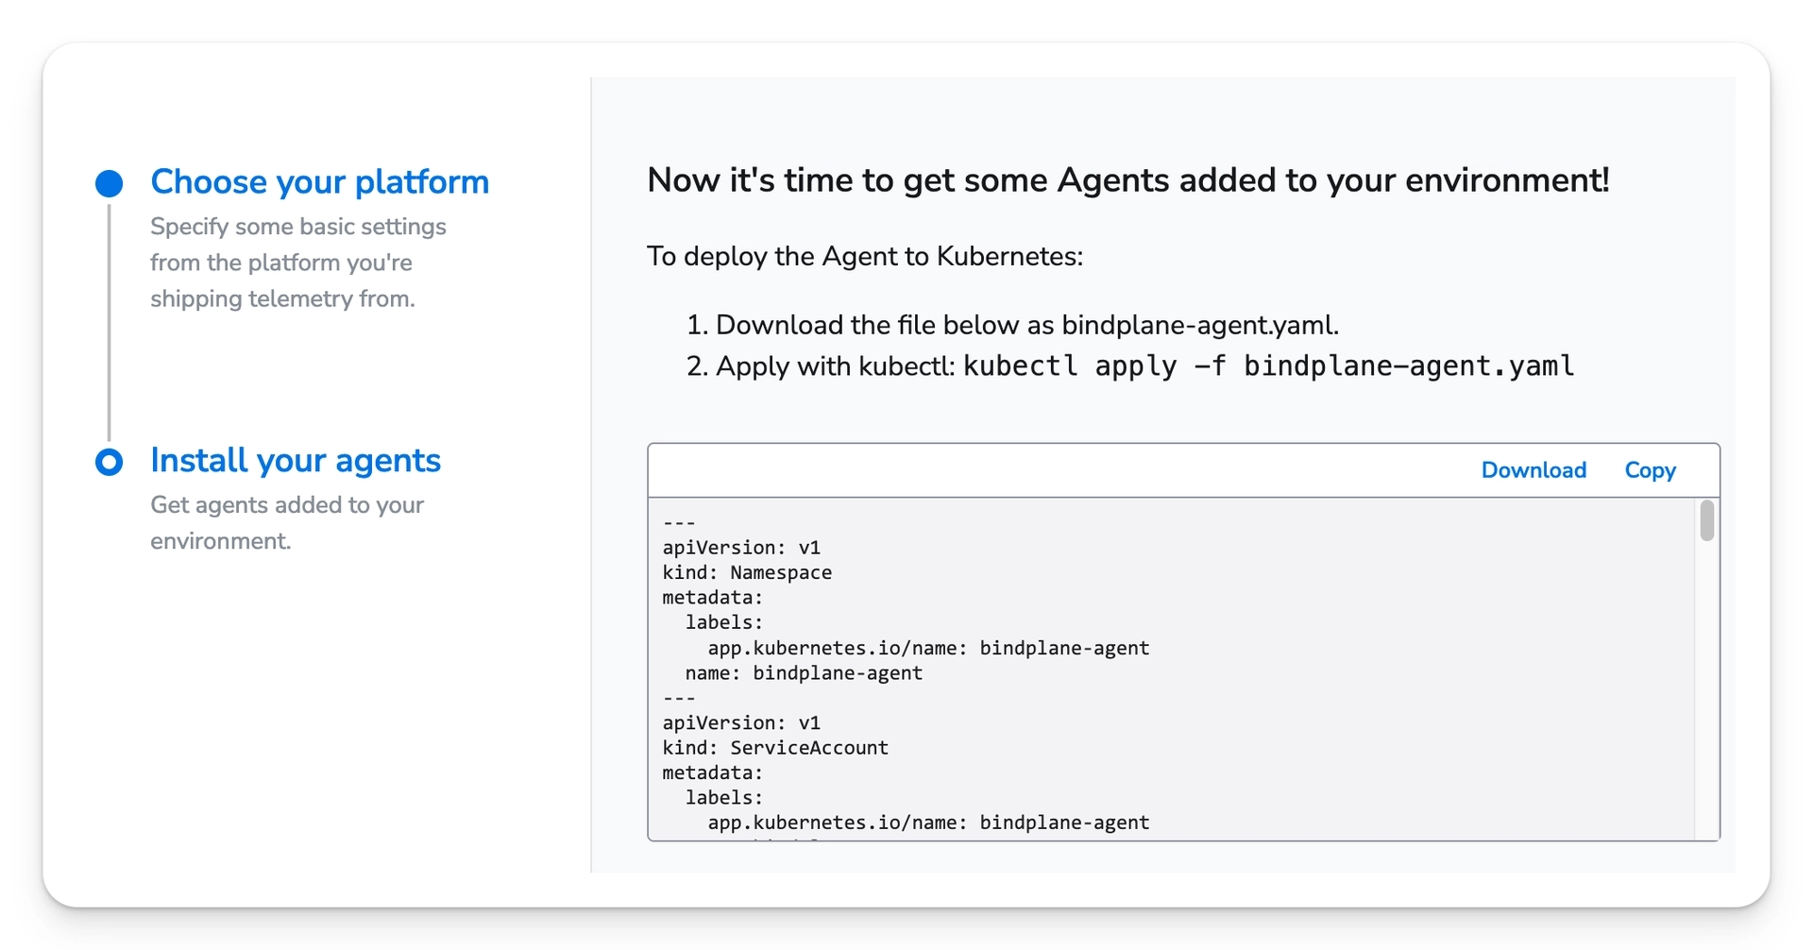Select the apiVersion: v1 line

pyautogui.click(x=741, y=547)
